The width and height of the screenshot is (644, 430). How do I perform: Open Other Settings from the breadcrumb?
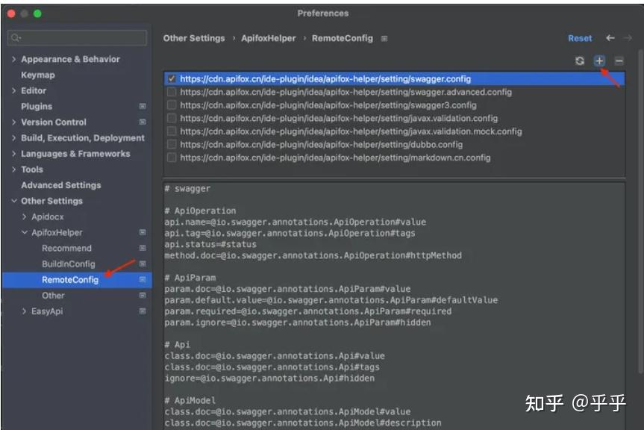coord(193,37)
